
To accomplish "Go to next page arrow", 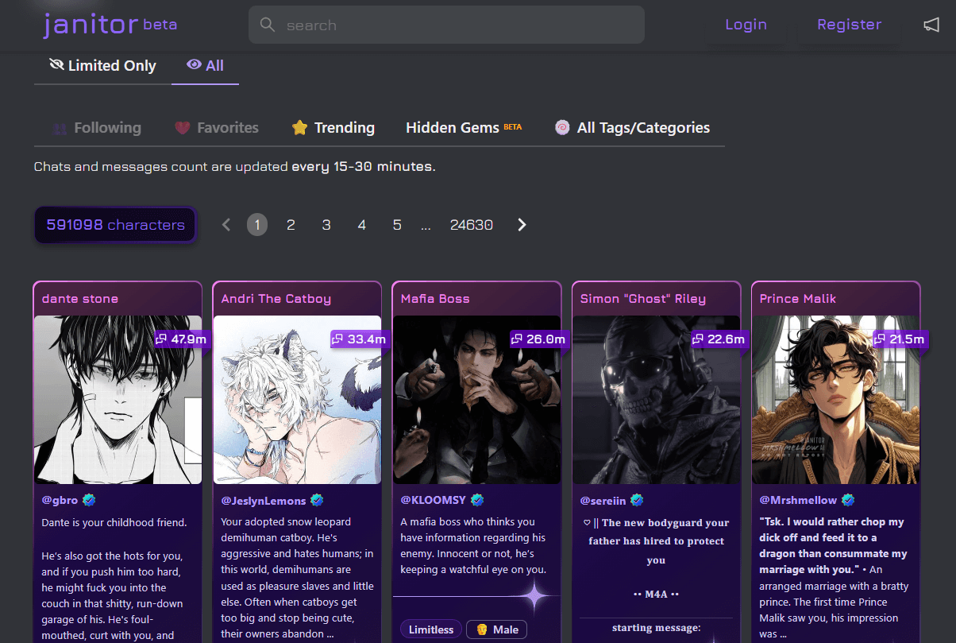I will (522, 225).
